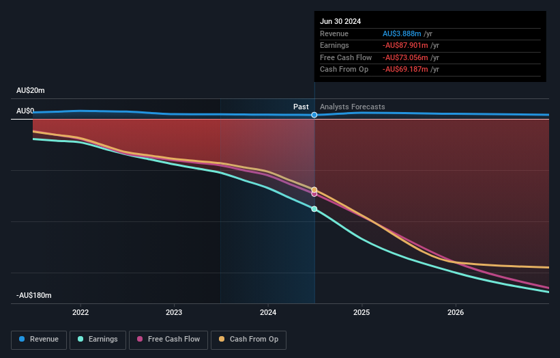The height and width of the screenshot is (358, 560).
Task: Click the -AU$69.187m cash from op value
Action: [x=405, y=70]
